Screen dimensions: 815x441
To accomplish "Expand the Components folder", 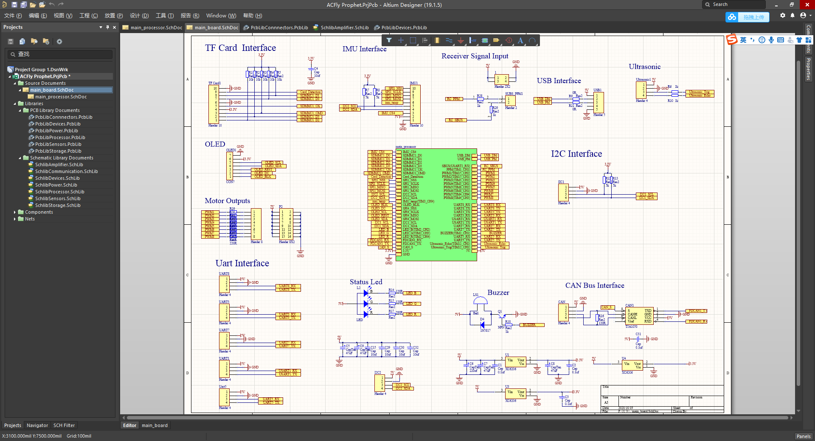I will (15, 212).
